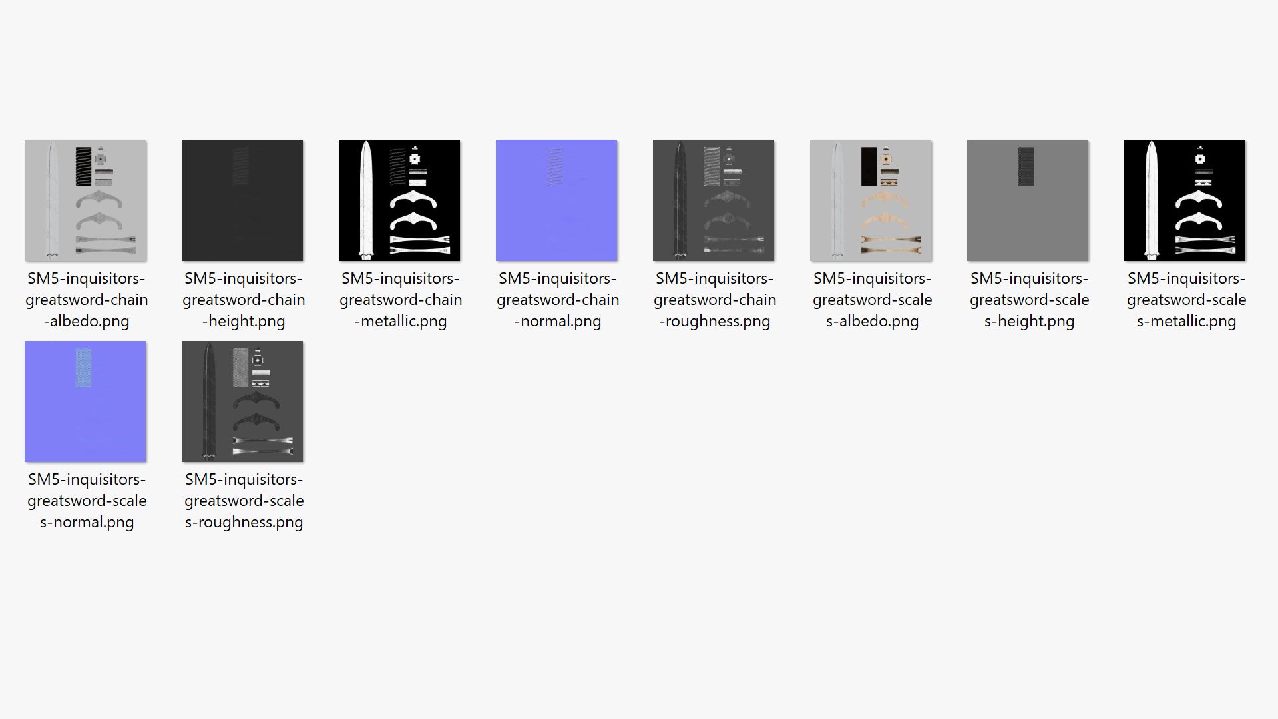Click the chain-metallic.png thumbnail image

click(399, 200)
